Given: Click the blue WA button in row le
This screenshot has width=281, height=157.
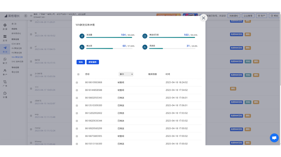Looking at the screenshot, I should click(x=236, y=34).
